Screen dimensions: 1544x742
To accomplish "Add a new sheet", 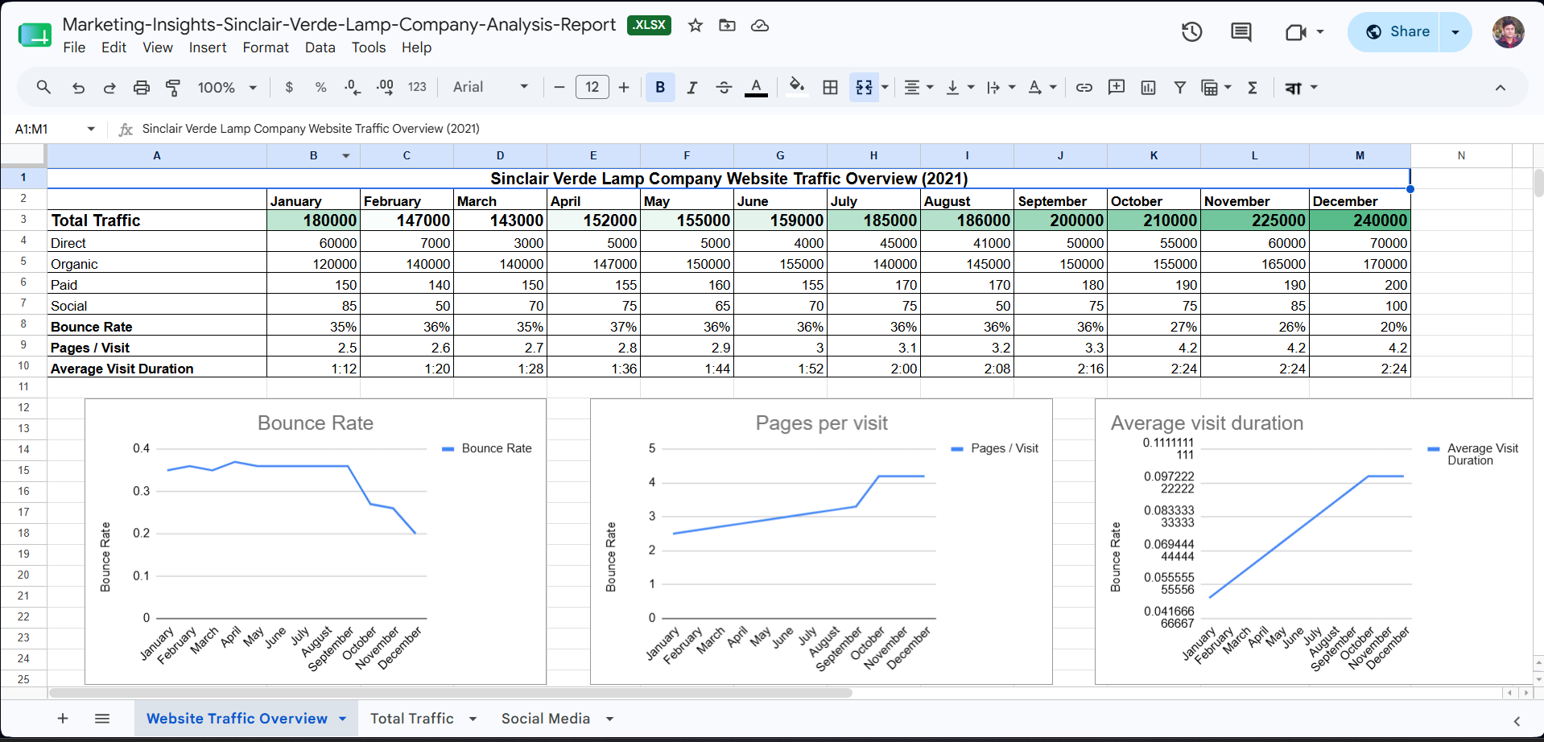I will (x=63, y=719).
